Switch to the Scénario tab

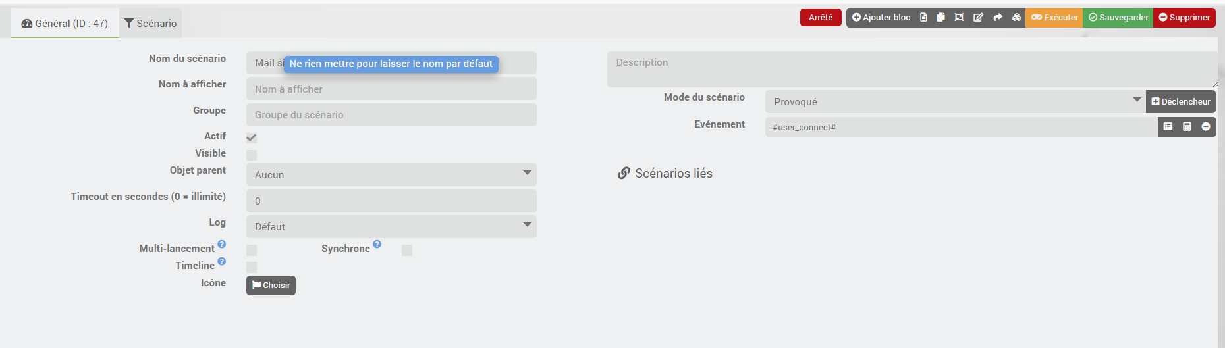pyautogui.click(x=150, y=24)
